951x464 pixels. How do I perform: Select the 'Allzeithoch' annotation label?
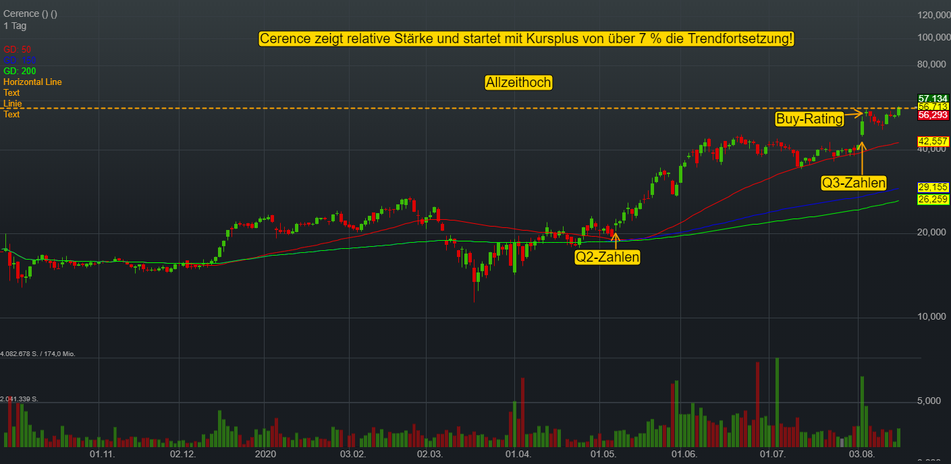tap(518, 83)
